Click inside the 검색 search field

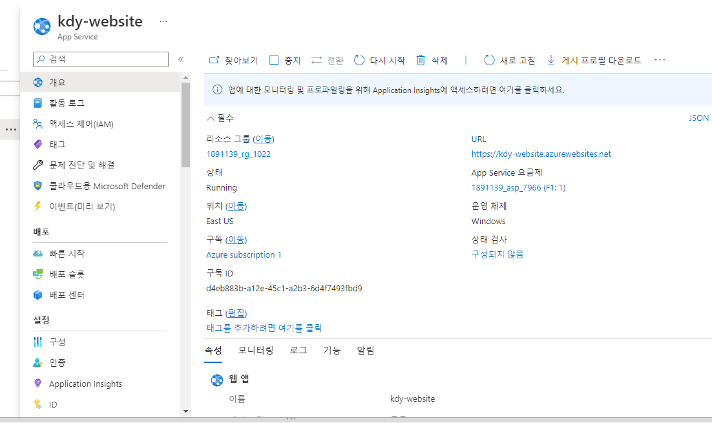(101, 59)
